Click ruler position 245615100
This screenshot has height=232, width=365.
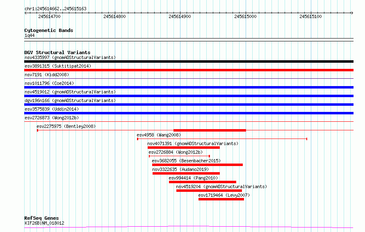pyautogui.click(x=310, y=16)
